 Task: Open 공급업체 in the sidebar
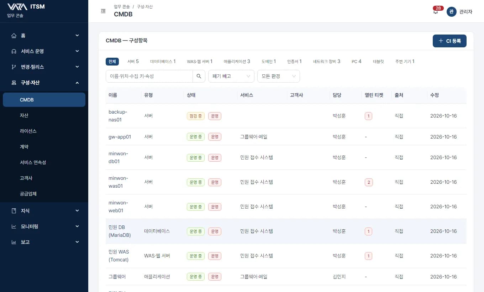tap(44, 194)
